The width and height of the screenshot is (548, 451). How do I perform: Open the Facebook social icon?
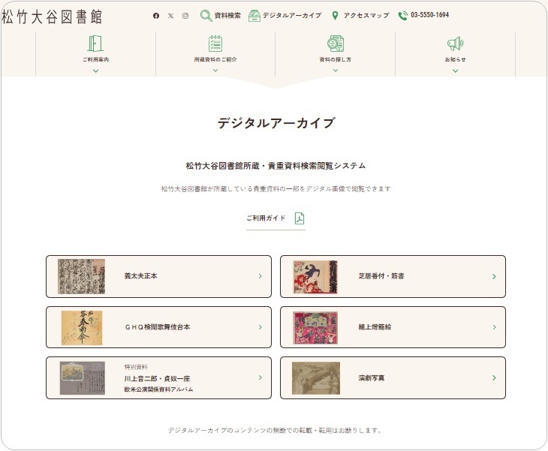pos(156,16)
